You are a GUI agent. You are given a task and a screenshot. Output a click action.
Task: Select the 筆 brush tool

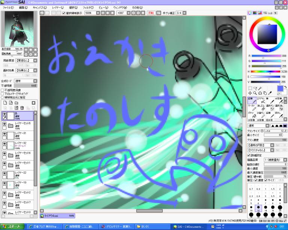tap(270, 100)
